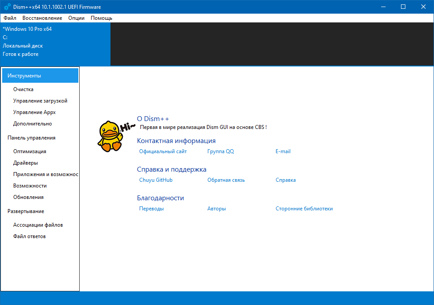Screen dimensions: 434x305
Task: Click the Официальный сайт link
Action: pos(163,151)
